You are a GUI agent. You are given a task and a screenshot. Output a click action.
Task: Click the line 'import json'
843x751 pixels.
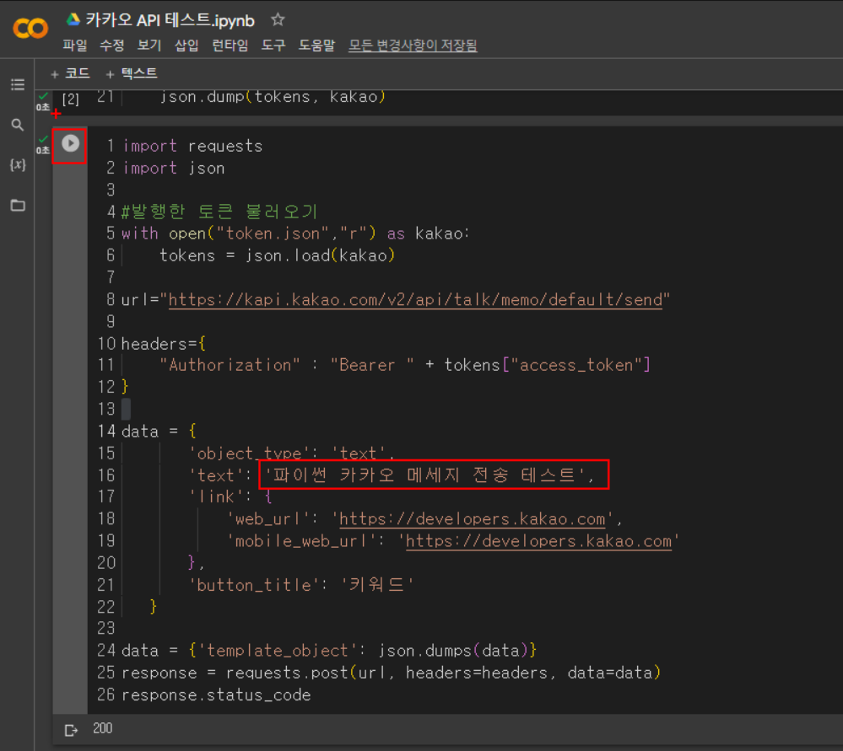(174, 168)
